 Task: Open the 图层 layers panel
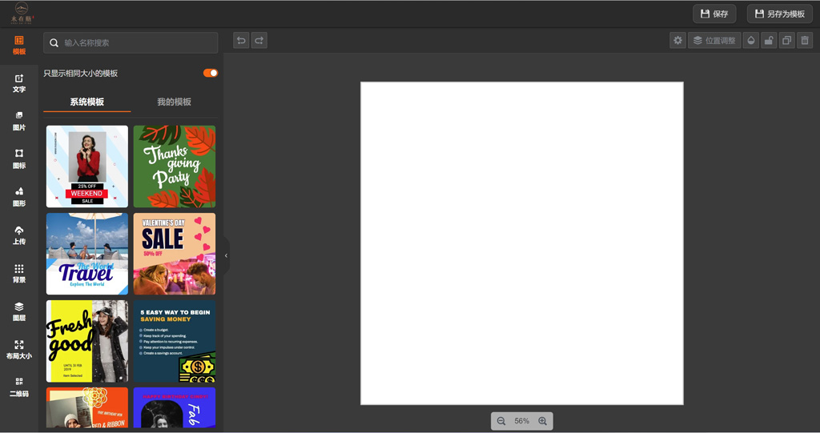click(19, 311)
